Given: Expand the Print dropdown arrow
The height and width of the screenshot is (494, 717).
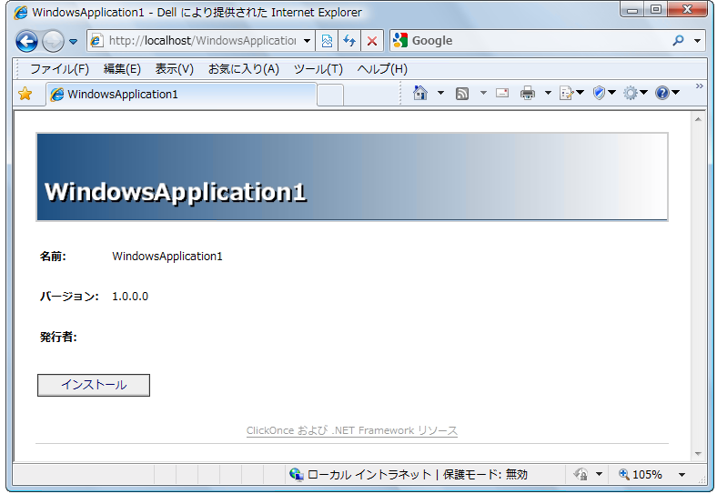Looking at the screenshot, I should (x=548, y=93).
